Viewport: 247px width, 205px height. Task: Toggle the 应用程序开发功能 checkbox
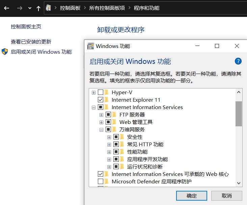pos(116,159)
